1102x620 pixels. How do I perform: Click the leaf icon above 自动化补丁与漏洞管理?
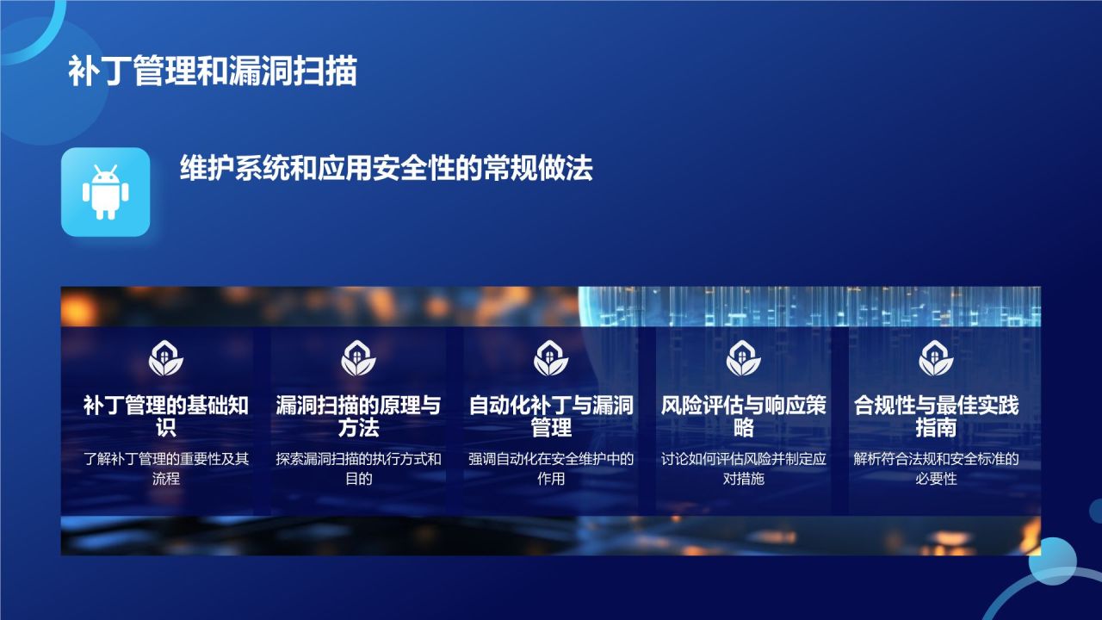click(551, 358)
